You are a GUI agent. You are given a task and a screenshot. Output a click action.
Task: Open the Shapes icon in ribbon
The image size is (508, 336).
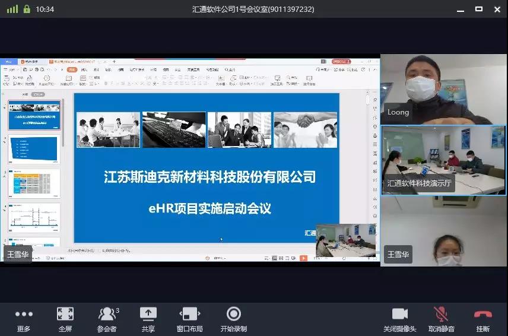tap(233, 80)
